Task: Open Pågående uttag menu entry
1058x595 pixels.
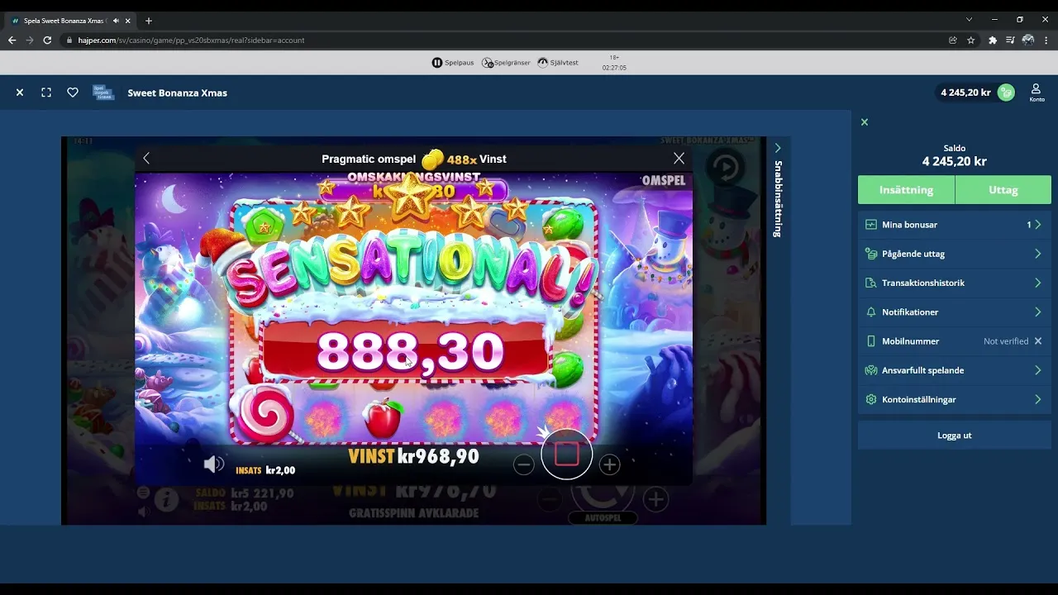Action: pos(955,254)
